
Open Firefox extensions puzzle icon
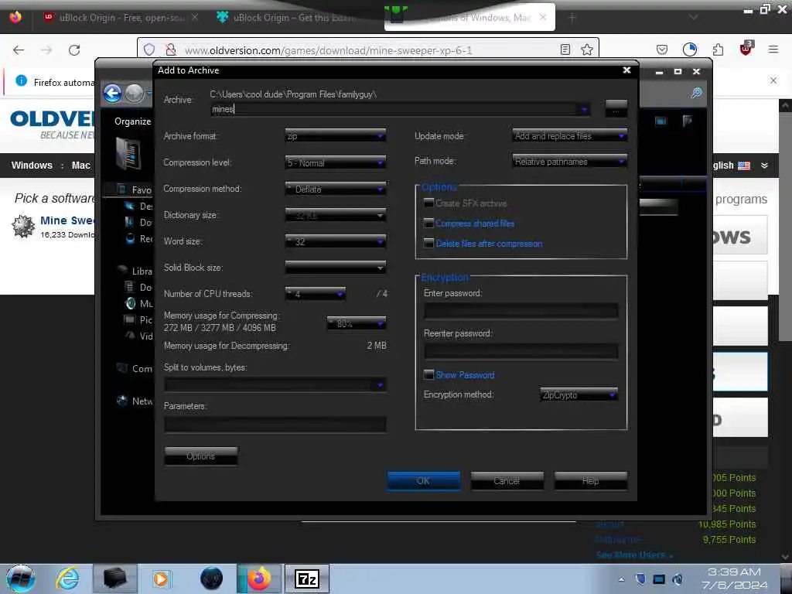718,49
